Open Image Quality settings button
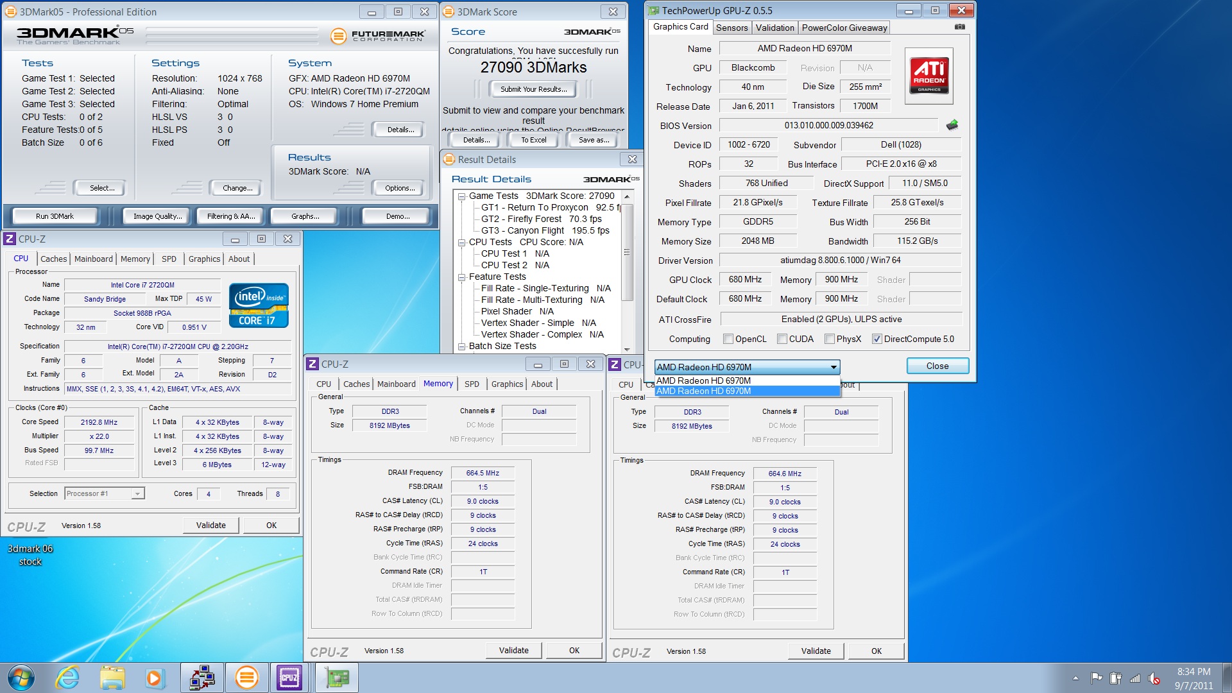This screenshot has width=1232, height=693. click(157, 216)
